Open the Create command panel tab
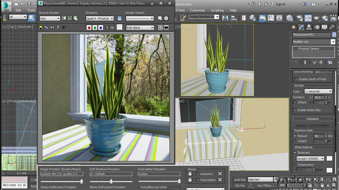 [x=294, y=27]
